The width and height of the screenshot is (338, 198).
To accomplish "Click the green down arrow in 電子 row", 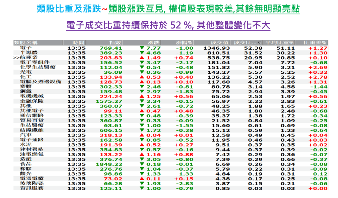I will [142, 48].
